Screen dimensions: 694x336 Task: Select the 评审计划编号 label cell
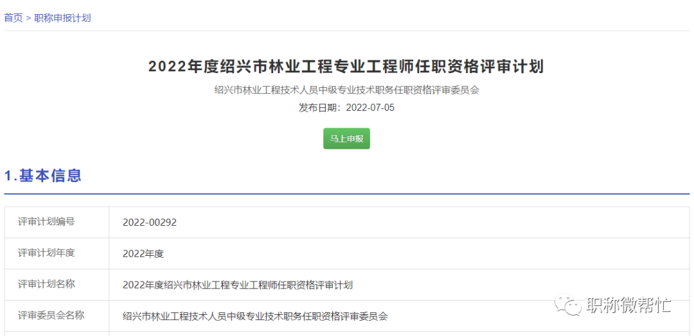(57, 222)
